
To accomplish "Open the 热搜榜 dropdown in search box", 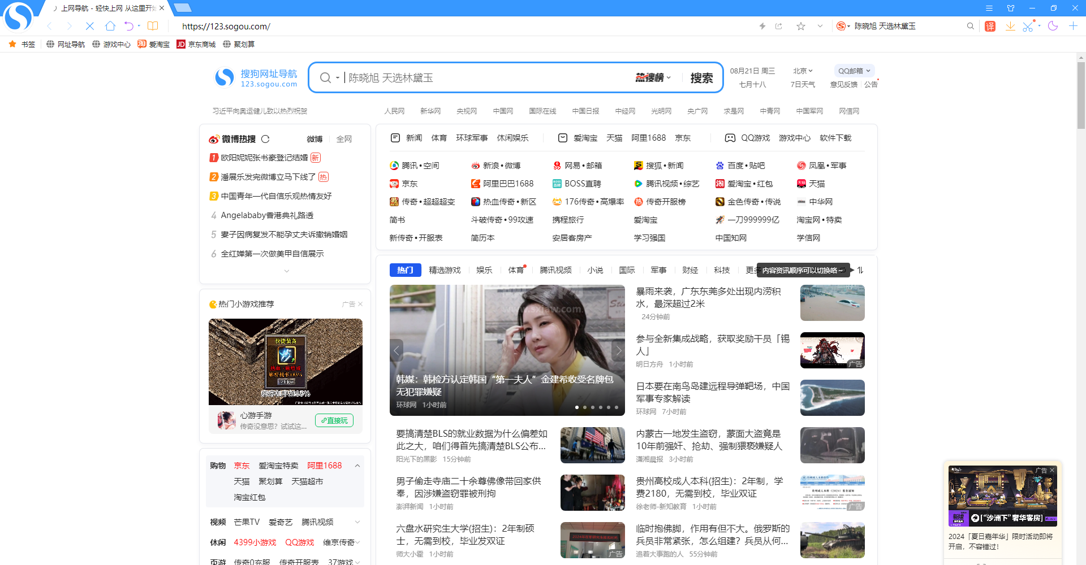I will pos(653,77).
